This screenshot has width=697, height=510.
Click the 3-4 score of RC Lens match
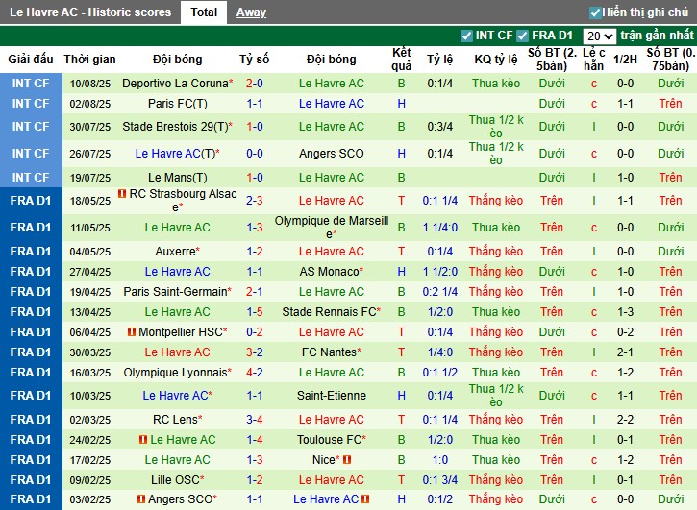(255, 419)
